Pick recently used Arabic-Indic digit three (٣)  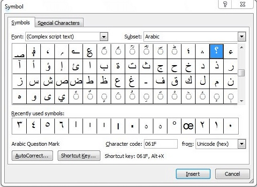point(19,126)
